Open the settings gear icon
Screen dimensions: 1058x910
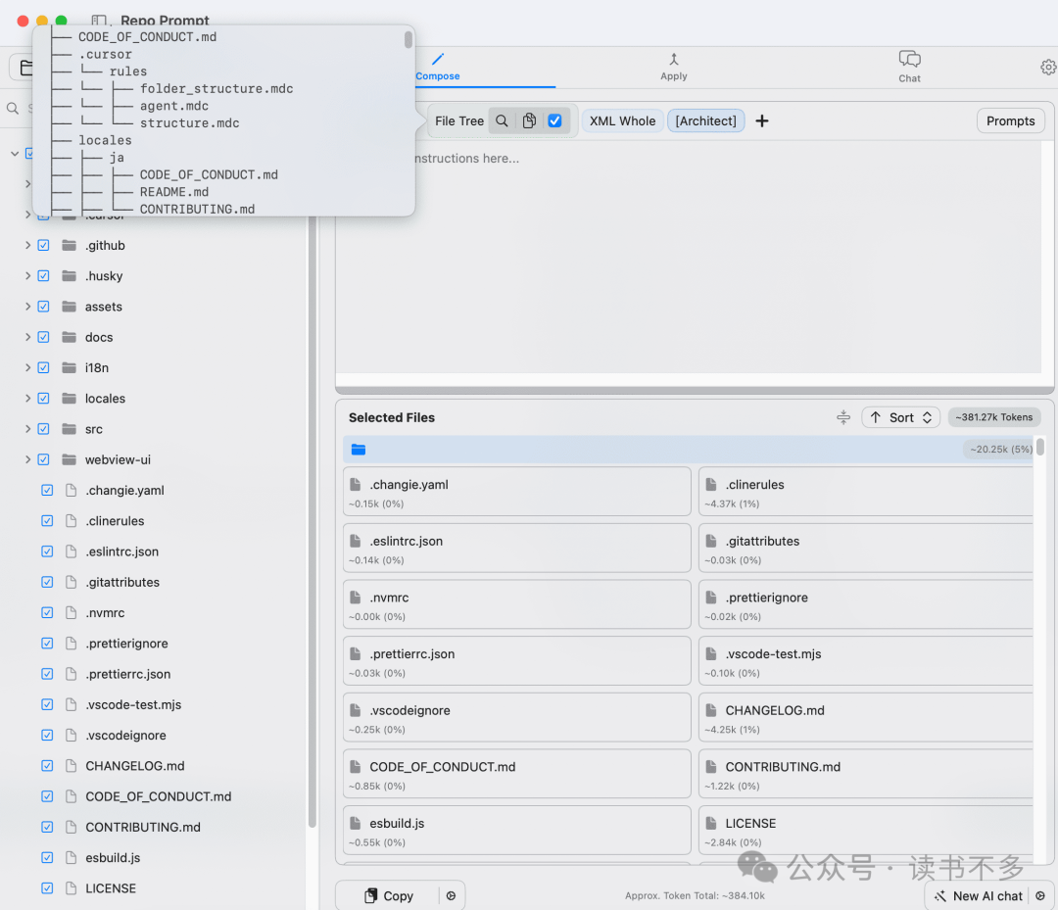(1047, 67)
